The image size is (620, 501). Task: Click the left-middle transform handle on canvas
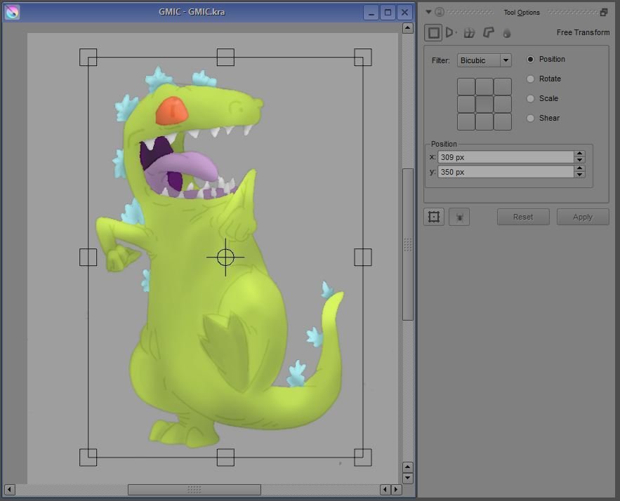tap(88, 258)
